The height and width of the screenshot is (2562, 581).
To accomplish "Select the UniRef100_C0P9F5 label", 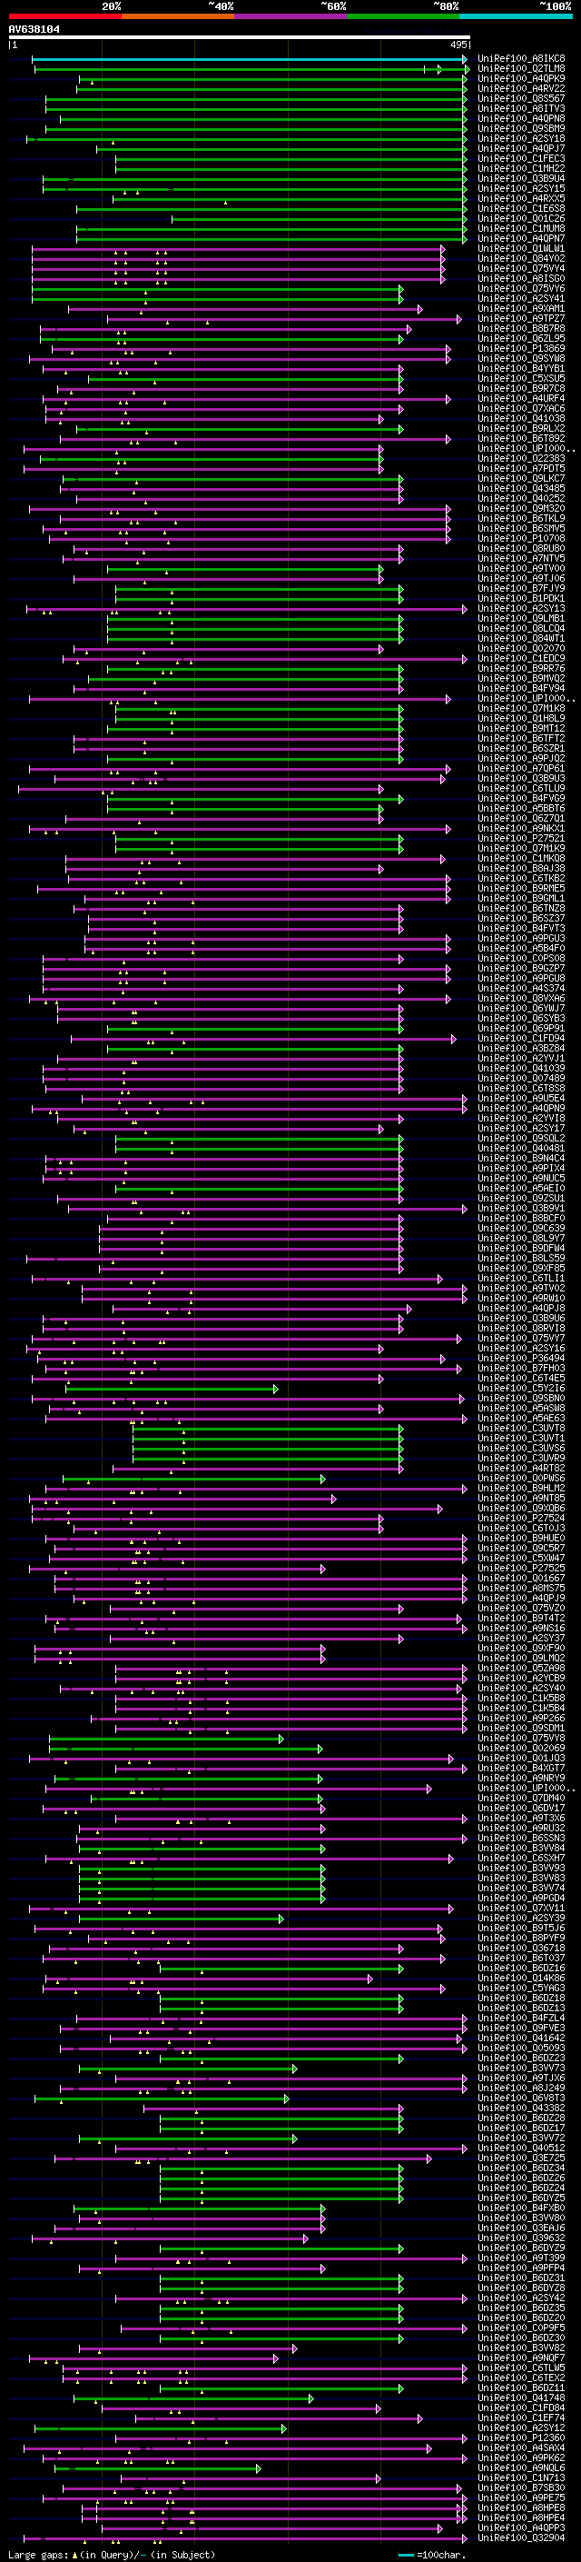I will [x=521, y=2328].
